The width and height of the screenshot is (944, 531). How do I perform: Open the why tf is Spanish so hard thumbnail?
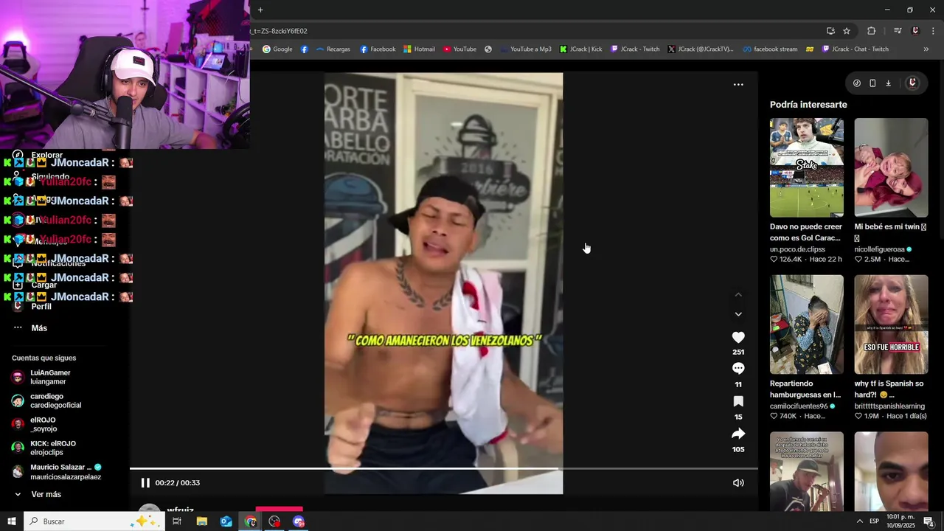pyautogui.click(x=891, y=324)
